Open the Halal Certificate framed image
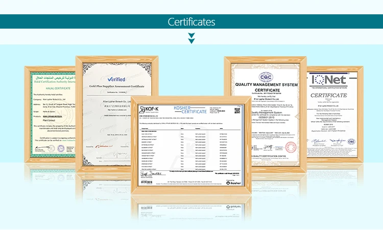Viewport: 383px width, 230px height. coord(50,114)
